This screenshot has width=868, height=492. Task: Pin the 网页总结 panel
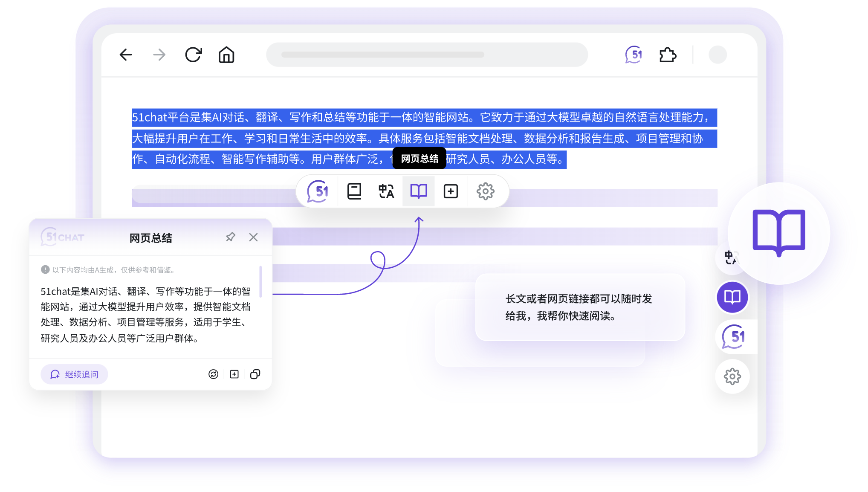point(231,237)
